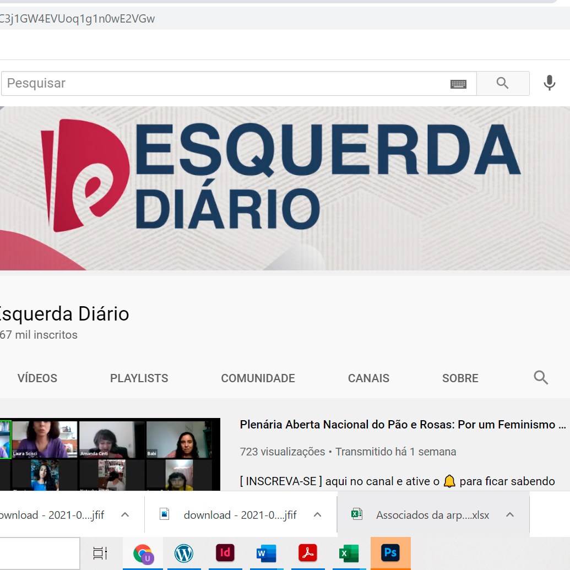This screenshot has width=570, height=570.
Task: Switch to Excel in the taskbar
Action: [x=349, y=553]
